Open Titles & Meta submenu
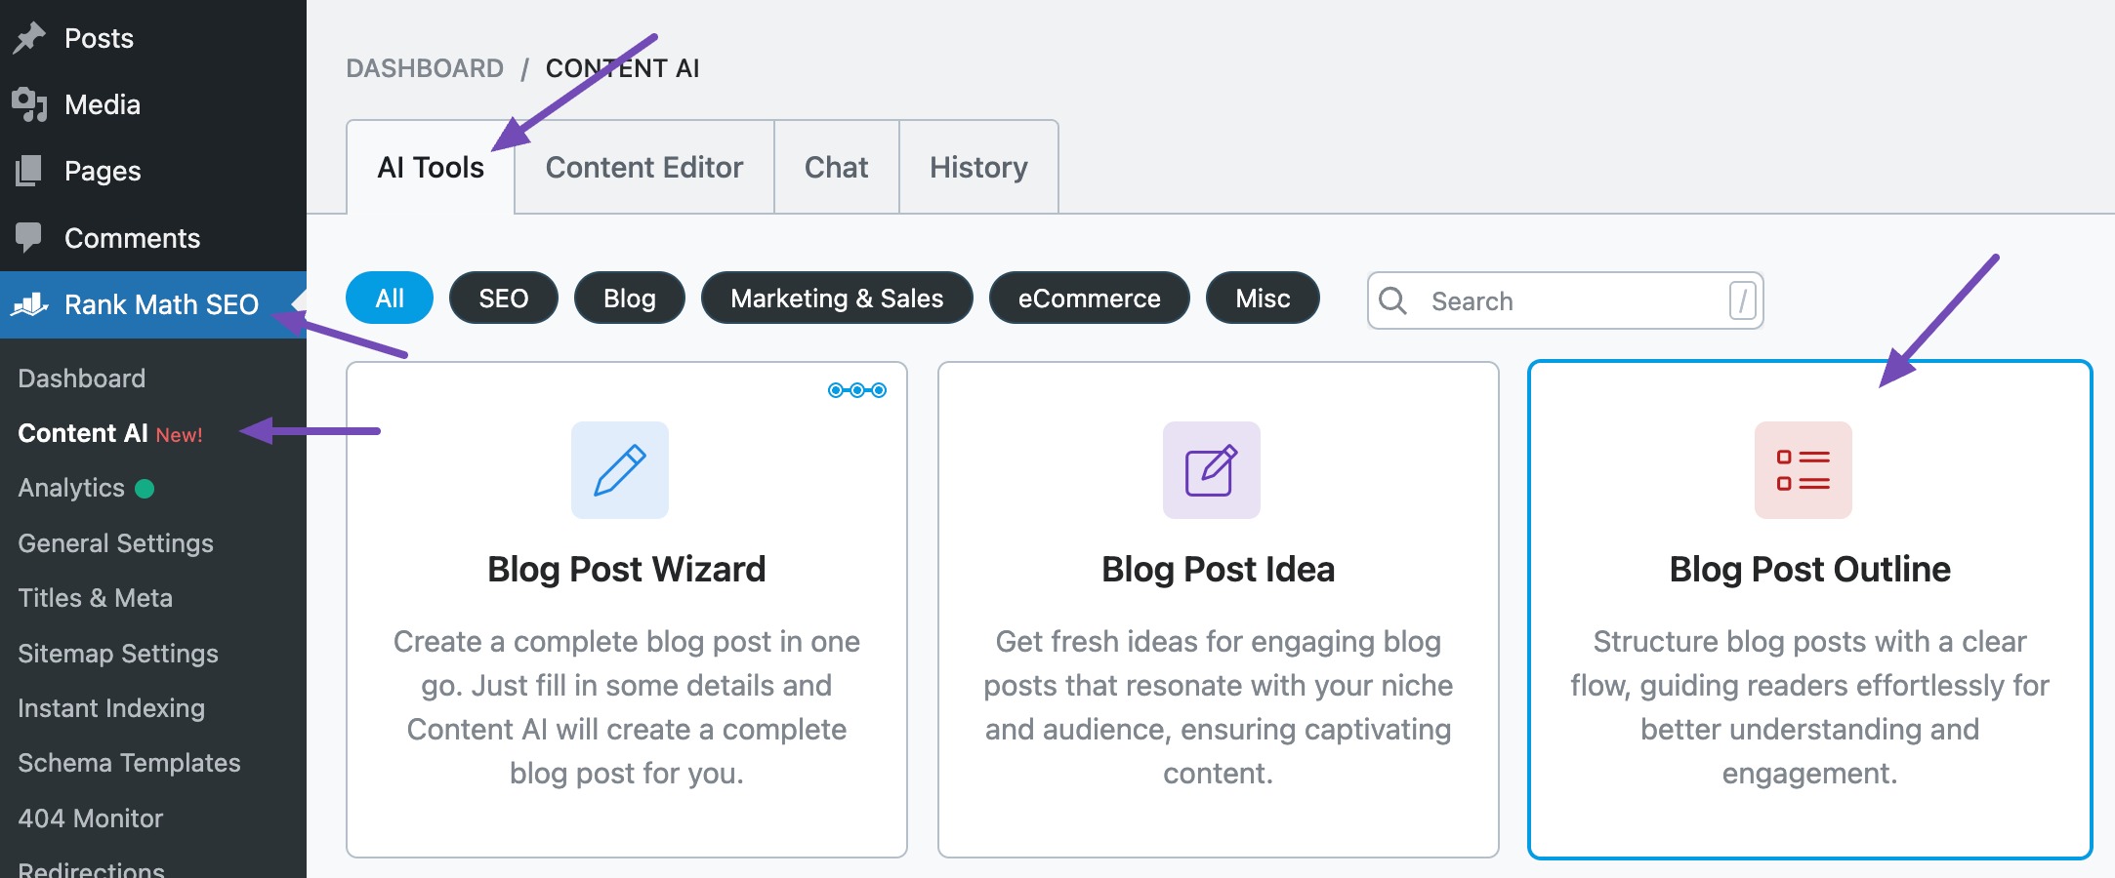The height and width of the screenshot is (878, 2115). coord(95,598)
